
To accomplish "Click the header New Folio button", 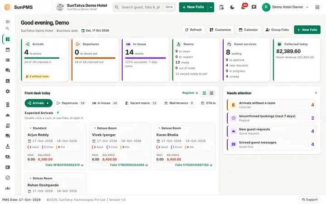I will click(193, 7).
